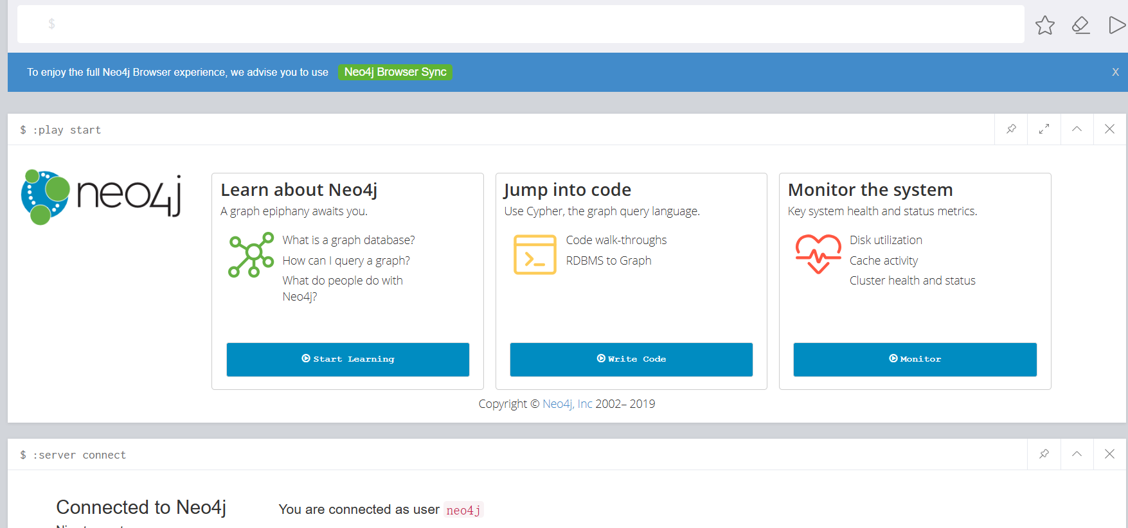Pin the :play start frame

tap(1011, 129)
